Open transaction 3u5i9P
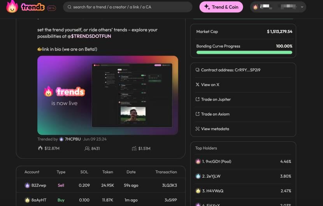This screenshot has height=206, width=323. (170, 200)
